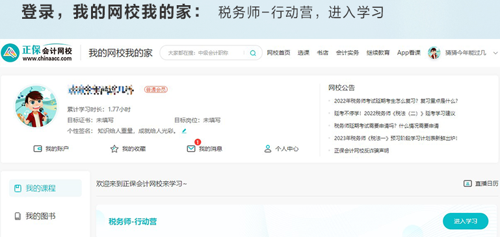The width and height of the screenshot is (500, 237).
Task: Open the 我的收藏 star icon
Action: coord(114,149)
